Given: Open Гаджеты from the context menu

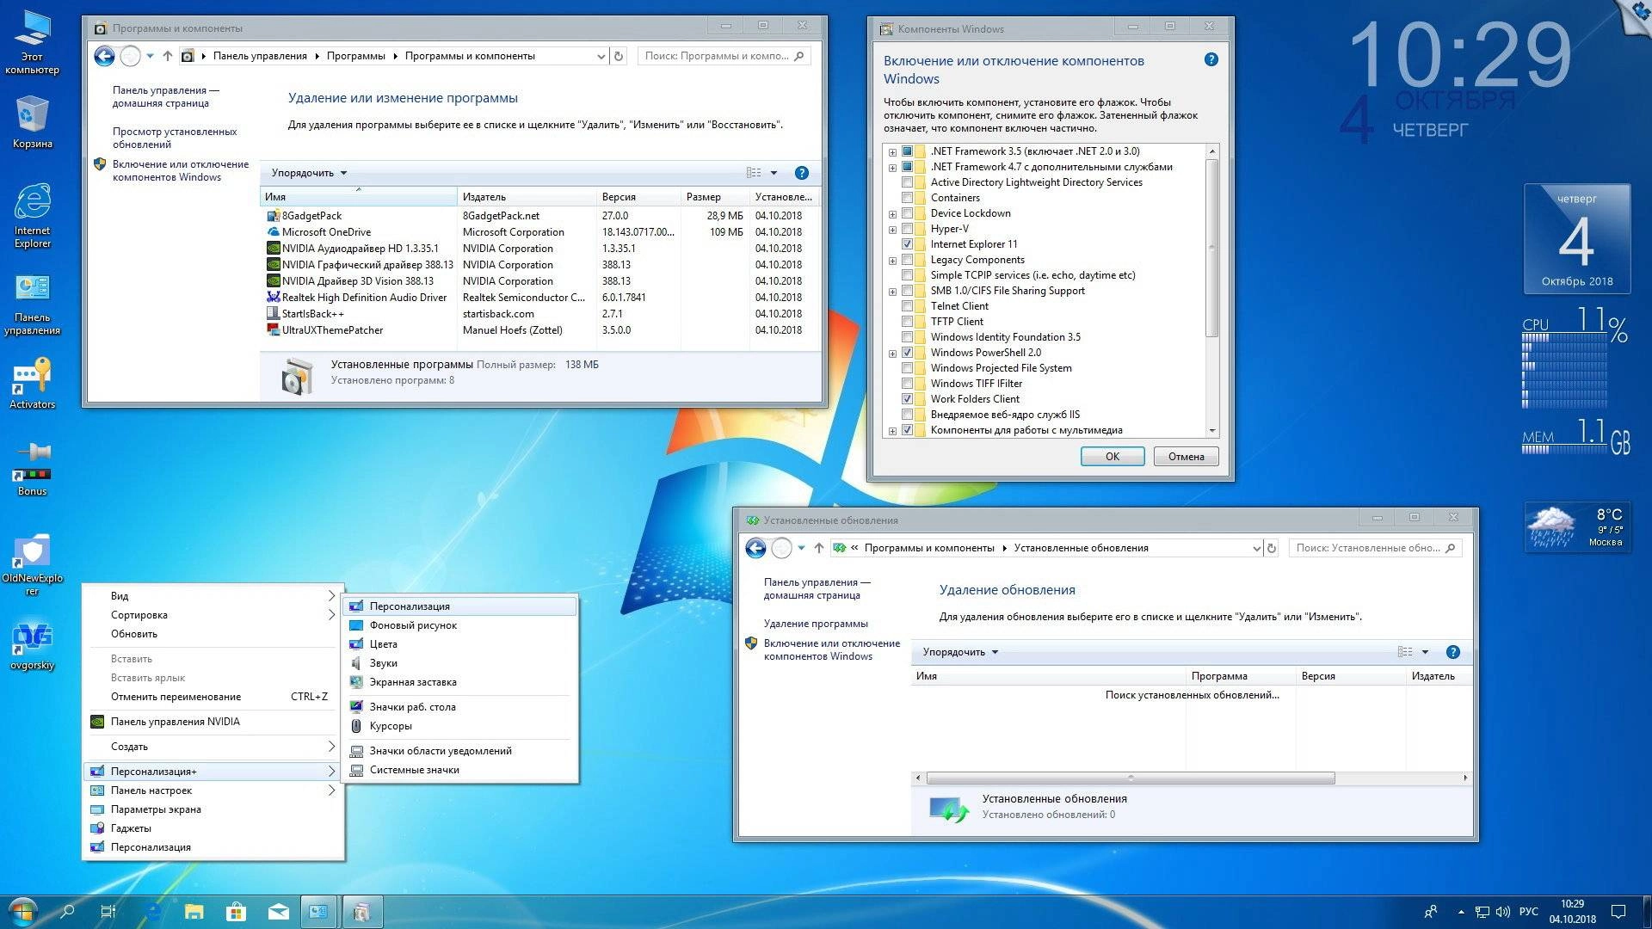Looking at the screenshot, I should coord(213,828).
